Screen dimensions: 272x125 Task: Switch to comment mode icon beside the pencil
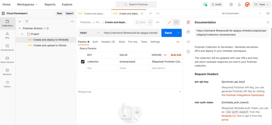pyautogui.click(x=176, y=22)
